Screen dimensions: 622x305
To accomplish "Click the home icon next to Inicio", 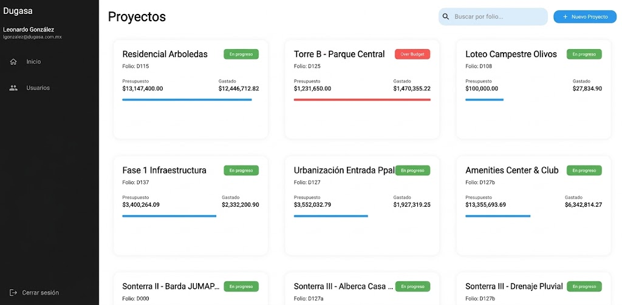I will (x=13, y=62).
